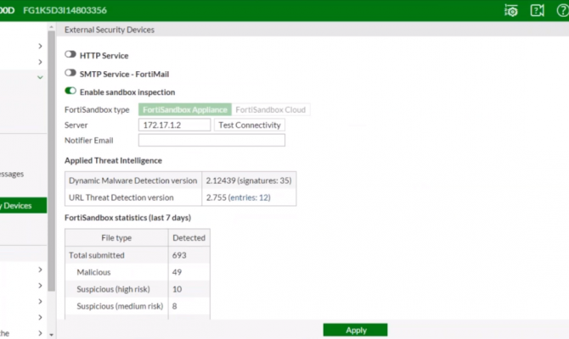569x339 pixels.
Task: Click the sidebar scroll up arrow
Action: [x=51, y=27]
